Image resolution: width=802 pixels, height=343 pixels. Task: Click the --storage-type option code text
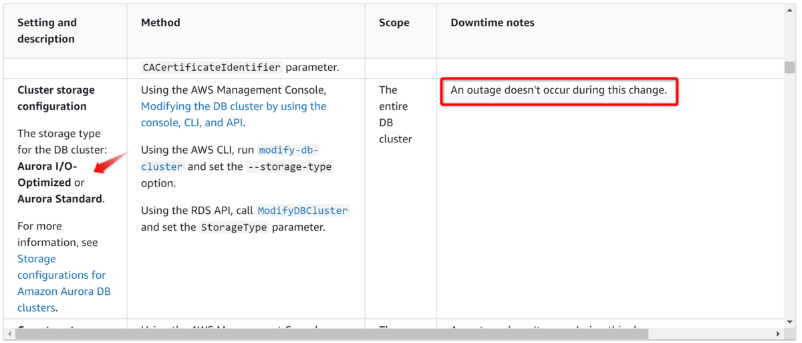(x=289, y=167)
